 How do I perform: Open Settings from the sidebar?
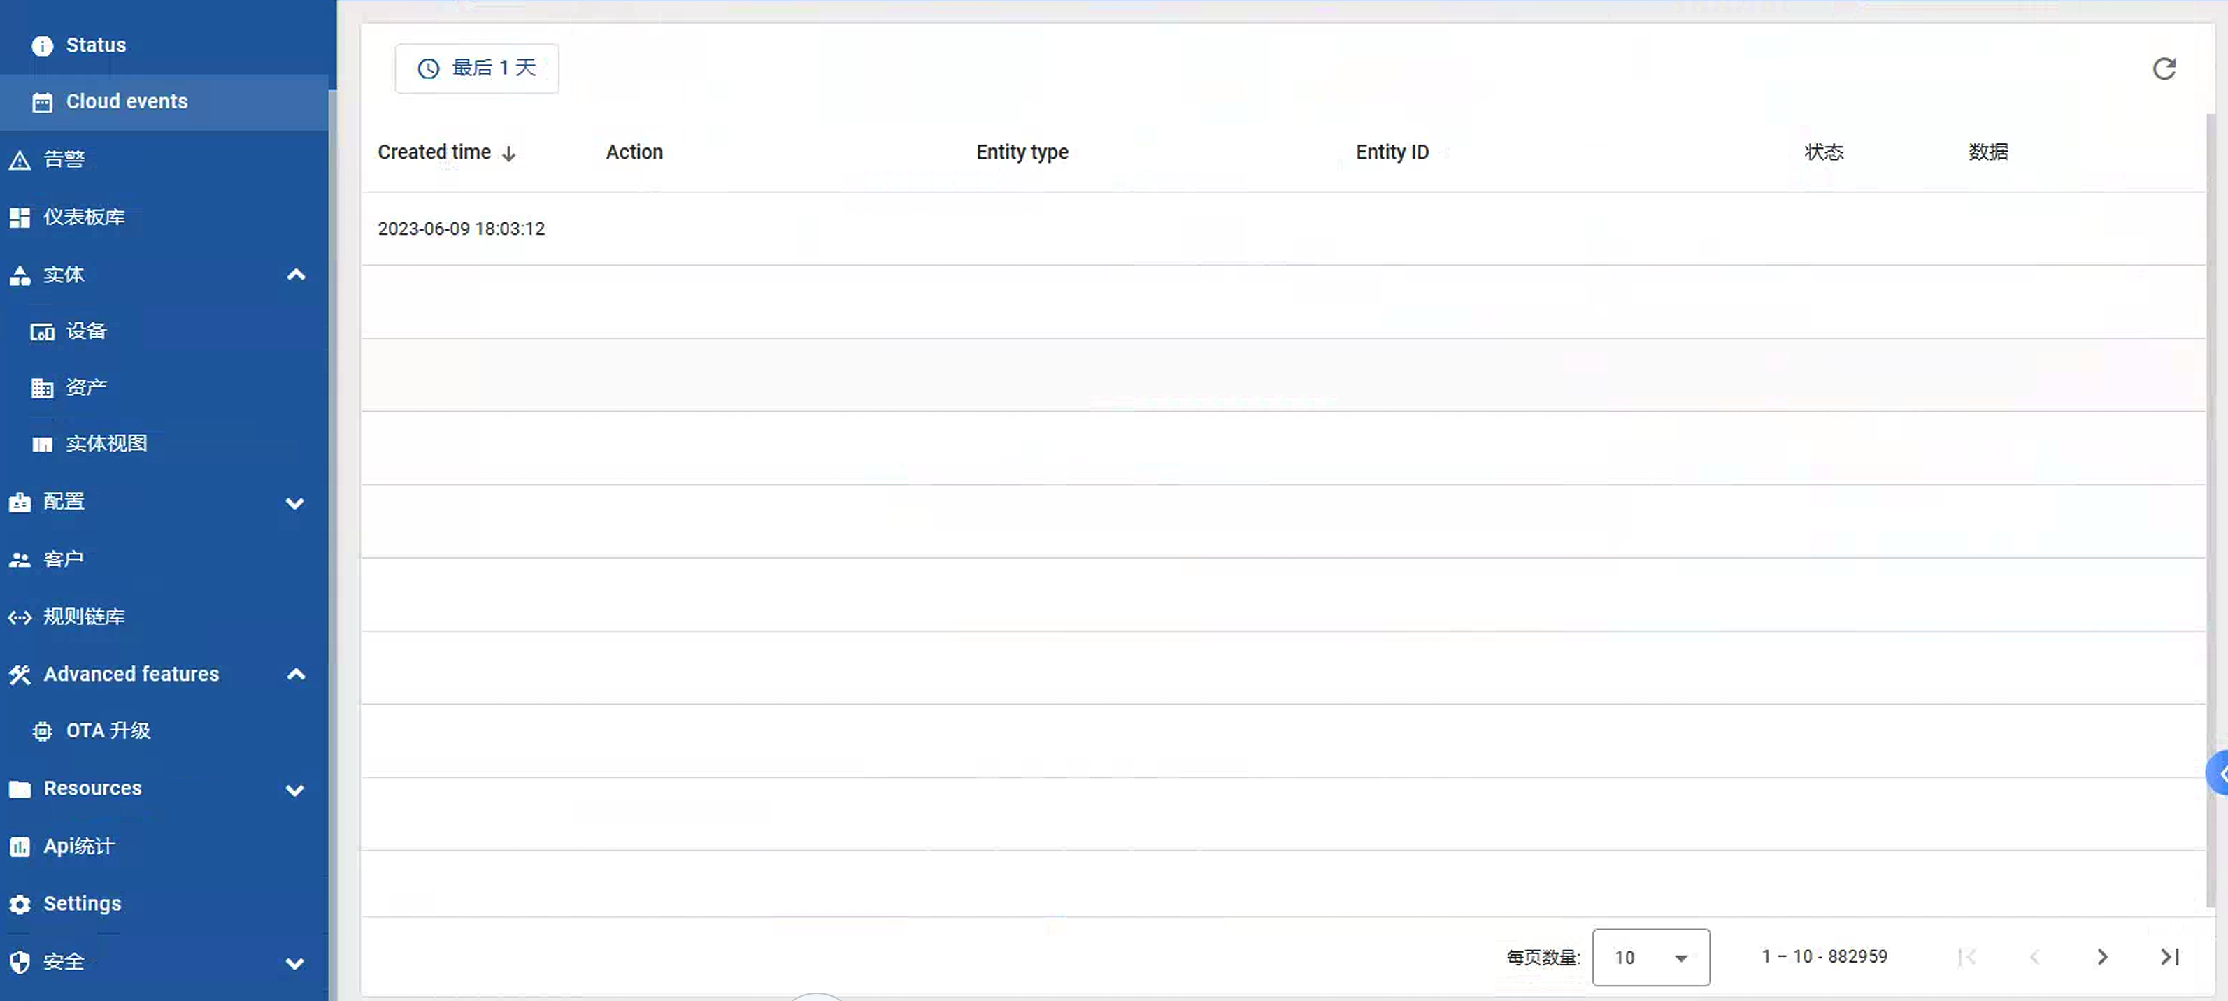point(82,903)
